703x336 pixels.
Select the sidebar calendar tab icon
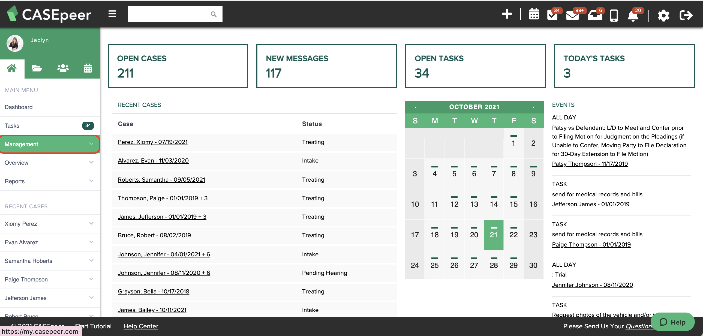click(88, 68)
